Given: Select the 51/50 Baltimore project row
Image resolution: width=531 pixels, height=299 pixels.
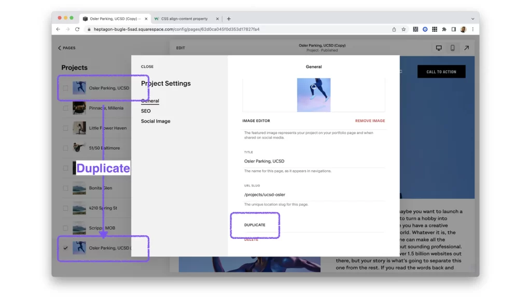Looking at the screenshot, I should coord(96,148).
